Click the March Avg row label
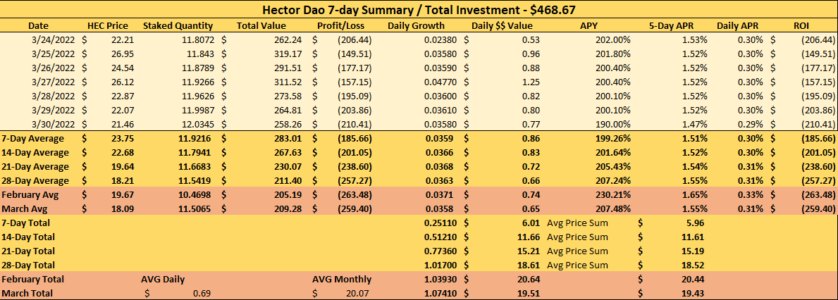The height and width of the screenshot is (300, 838). point(25,208)
